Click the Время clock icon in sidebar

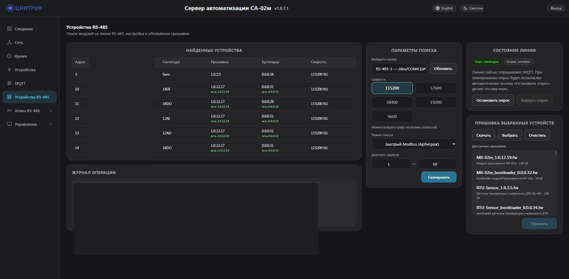click(9, 56)
